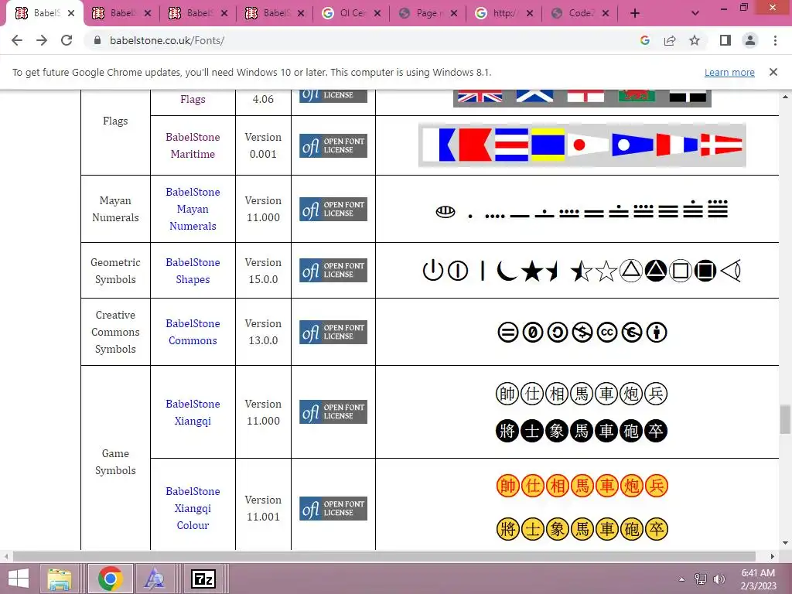The width and height of the screenshot is (792, 594).
Task: Open the BabelStone Shapes font link
Action: click(193, 271)
